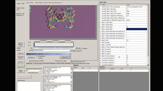Image resolution: width=163 pixels, height=91 pixels.
Task: Click the Bits value text field
Action: [54, 48]
